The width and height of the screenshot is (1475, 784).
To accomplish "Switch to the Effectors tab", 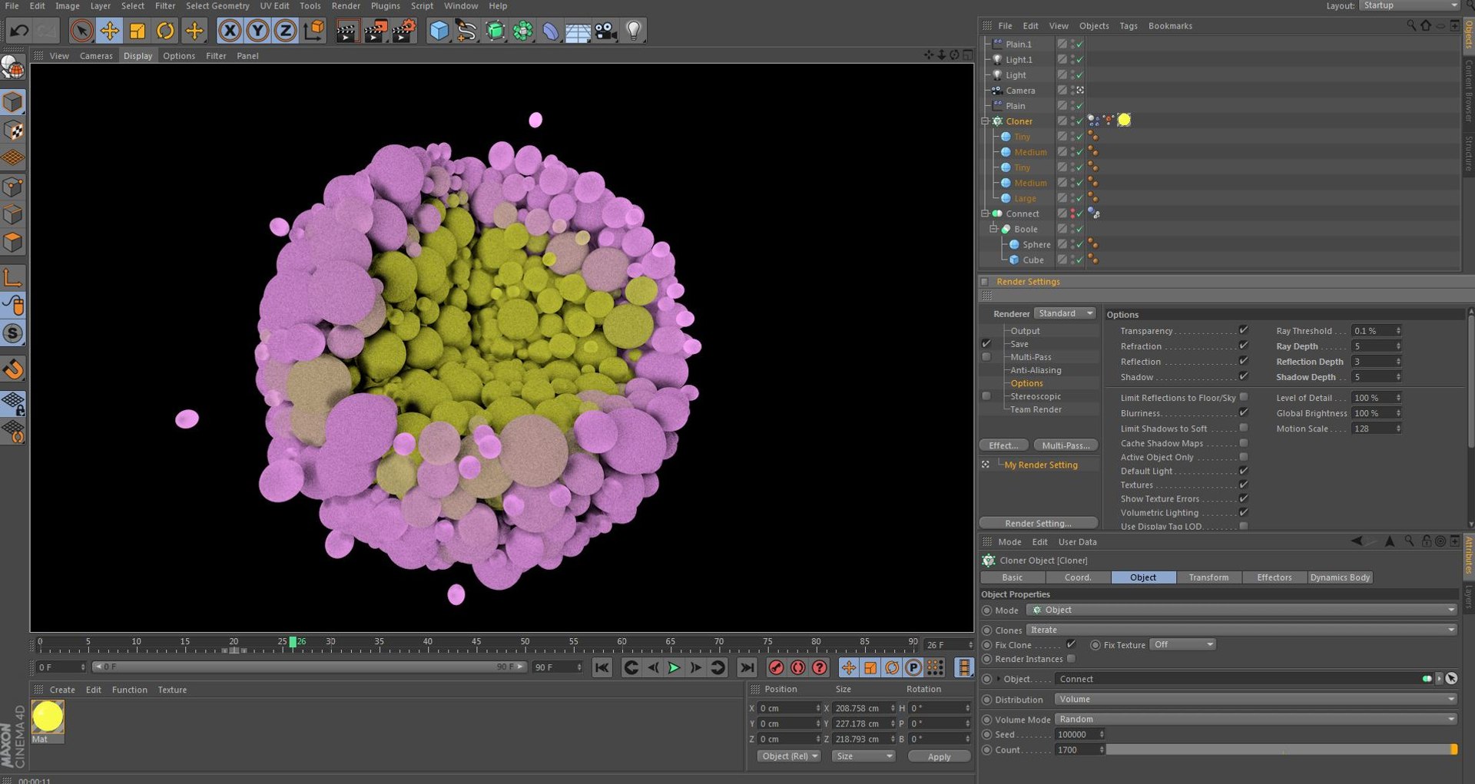I will [1274, 577].
